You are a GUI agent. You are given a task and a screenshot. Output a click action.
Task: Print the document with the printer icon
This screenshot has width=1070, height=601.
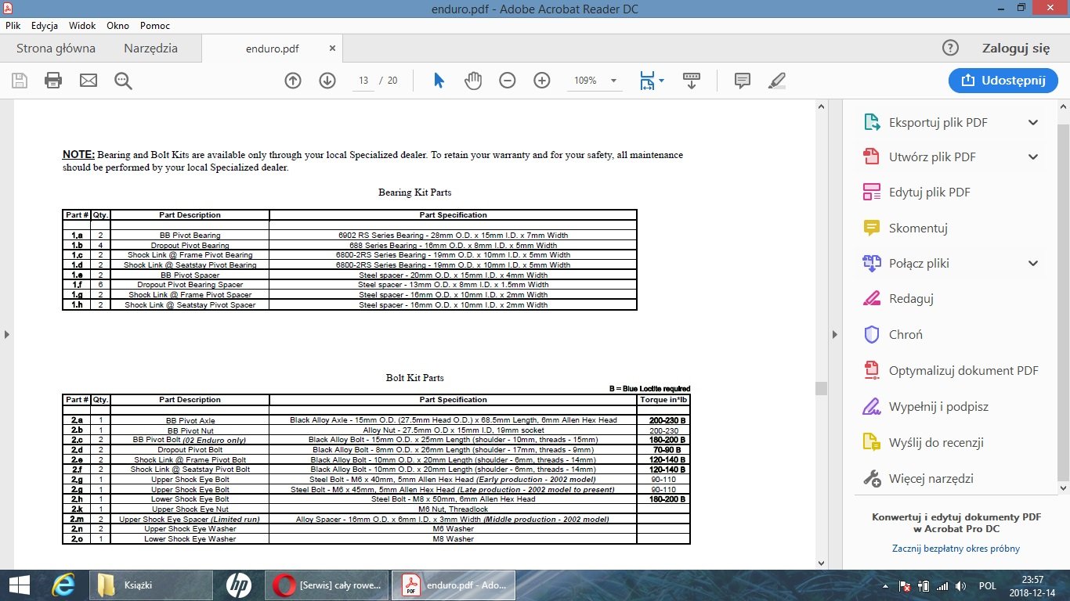53,80
